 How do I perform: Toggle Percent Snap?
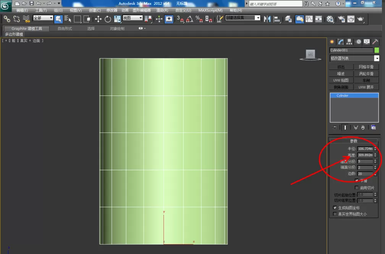[x=199, y=19]
